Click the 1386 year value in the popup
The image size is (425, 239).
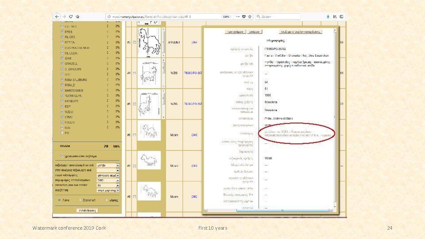[267, 96]
